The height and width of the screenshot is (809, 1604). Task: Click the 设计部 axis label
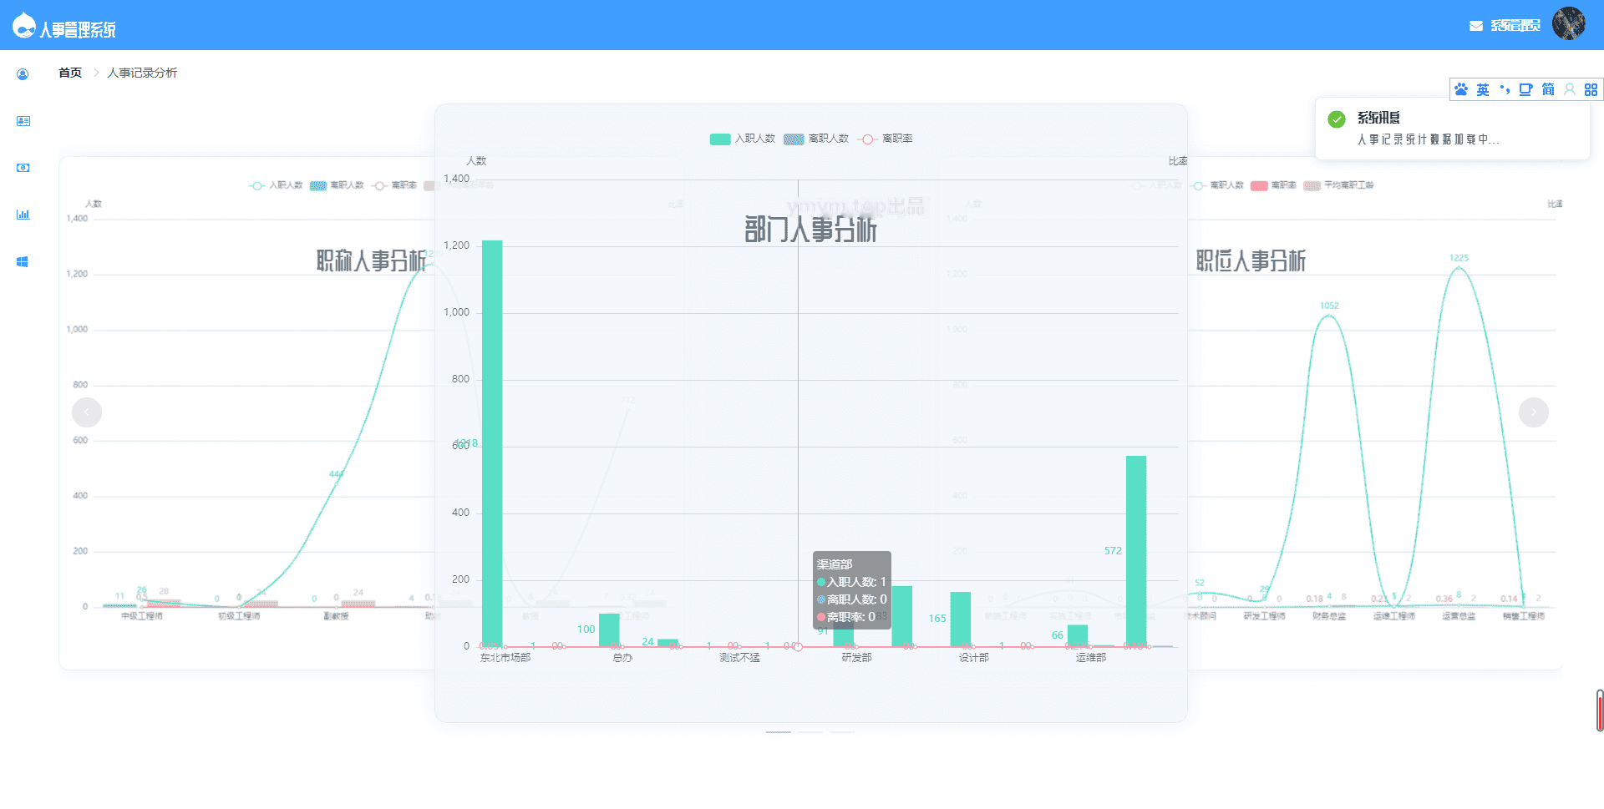point(974,658)
